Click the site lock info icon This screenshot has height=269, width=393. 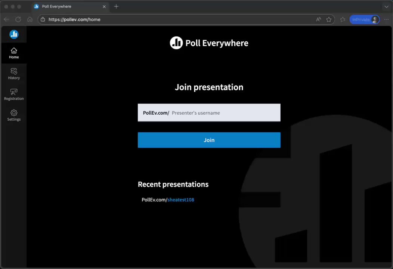[x=43, y=19]
